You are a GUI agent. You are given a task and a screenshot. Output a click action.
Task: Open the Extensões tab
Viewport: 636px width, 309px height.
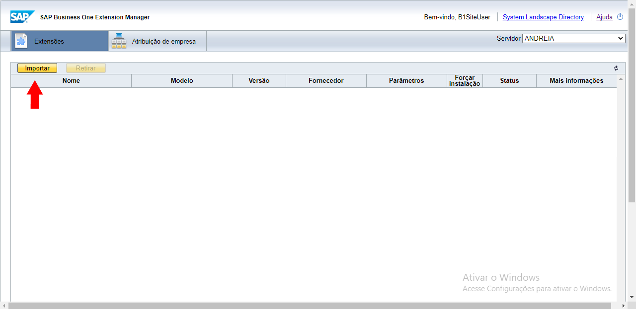coord(60,41)
